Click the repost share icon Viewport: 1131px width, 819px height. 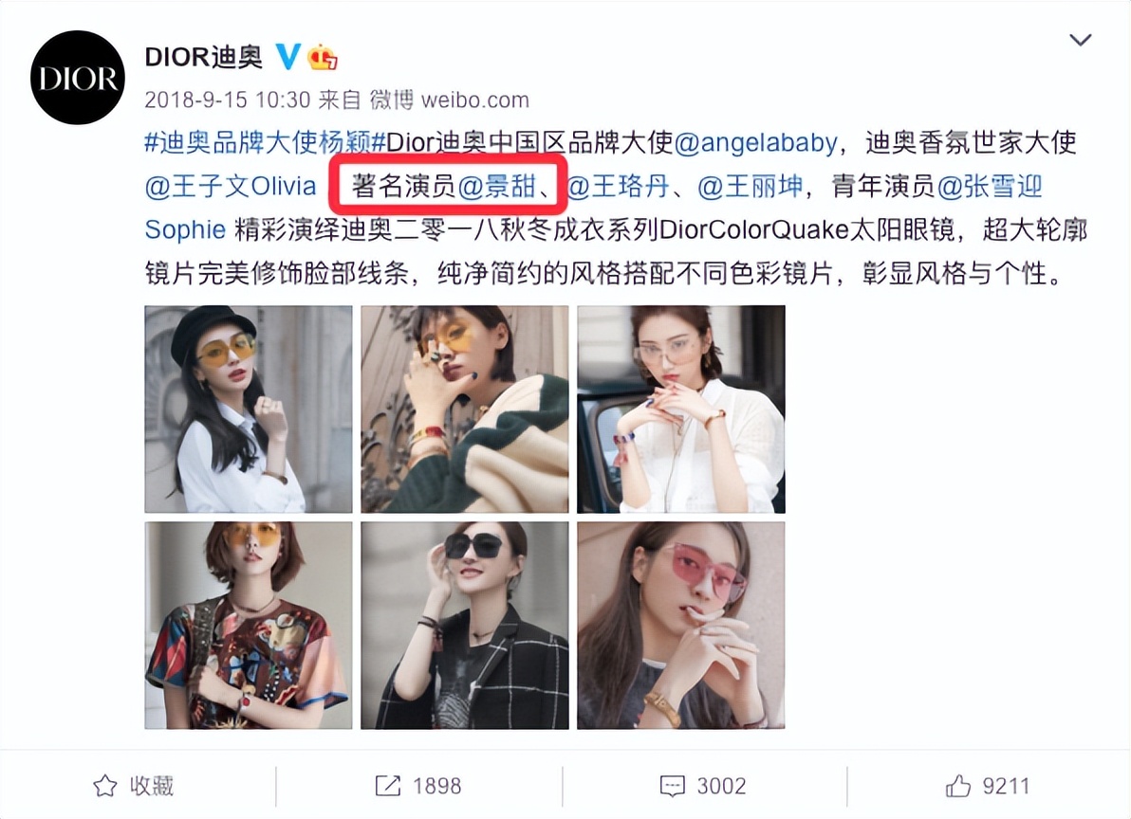coord(388,785)
